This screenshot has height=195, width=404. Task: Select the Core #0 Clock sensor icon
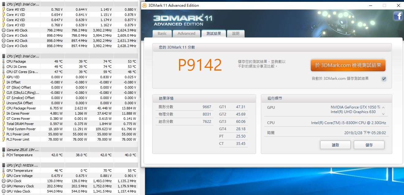[3, 30]
